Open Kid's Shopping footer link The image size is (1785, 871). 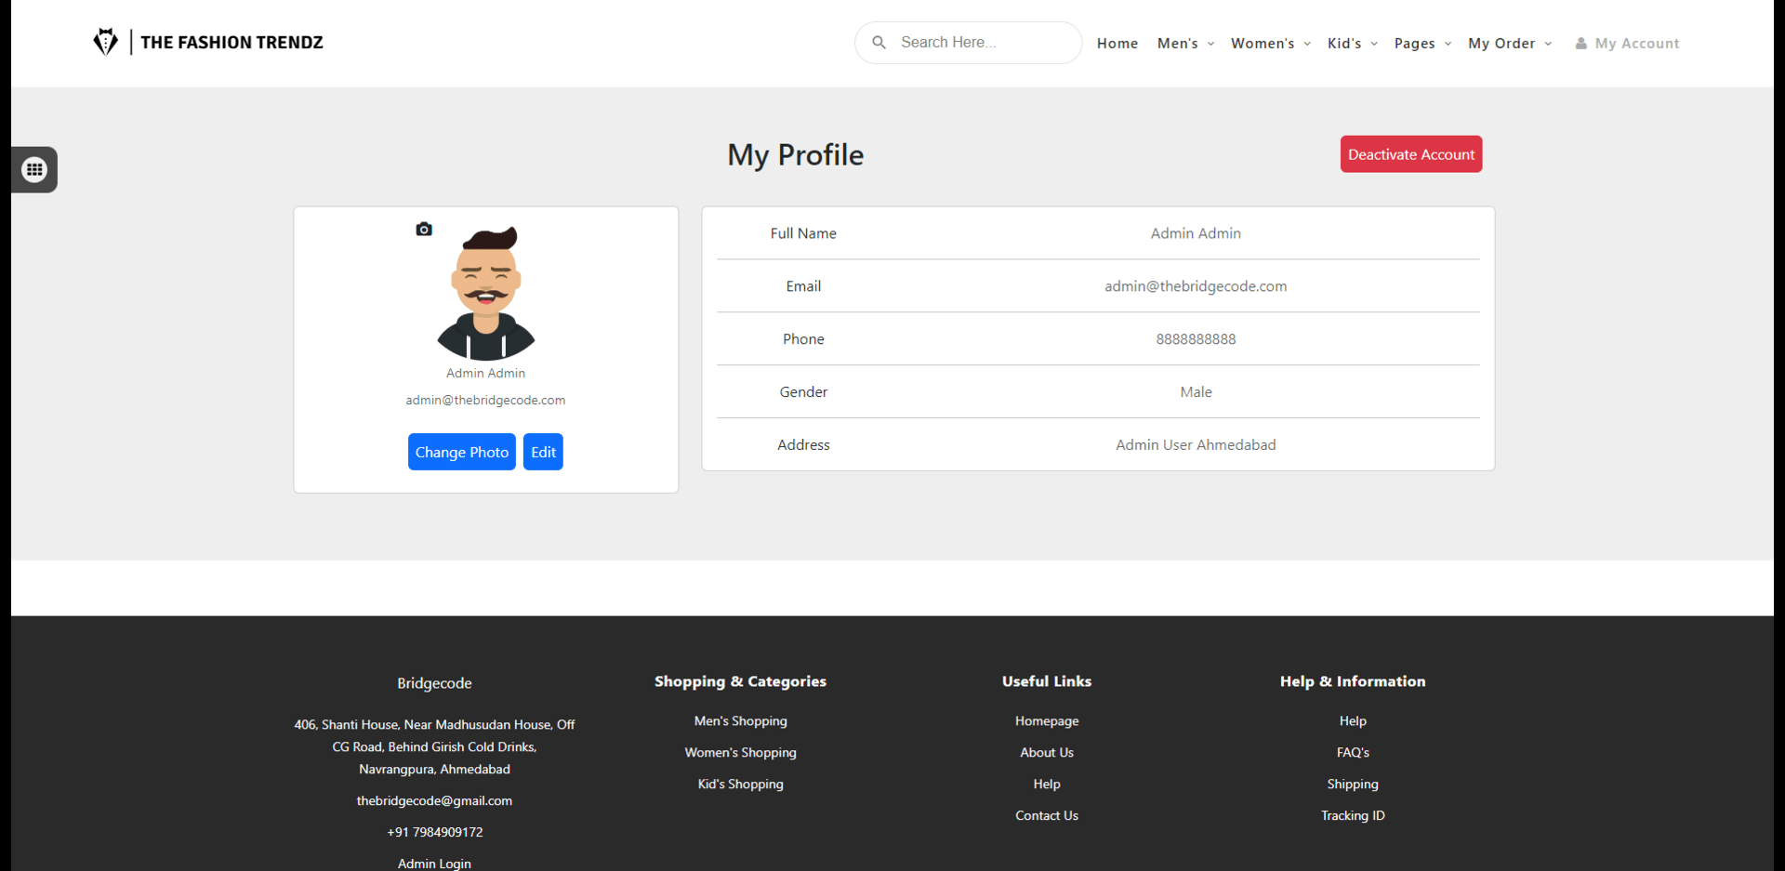[741, 785]
